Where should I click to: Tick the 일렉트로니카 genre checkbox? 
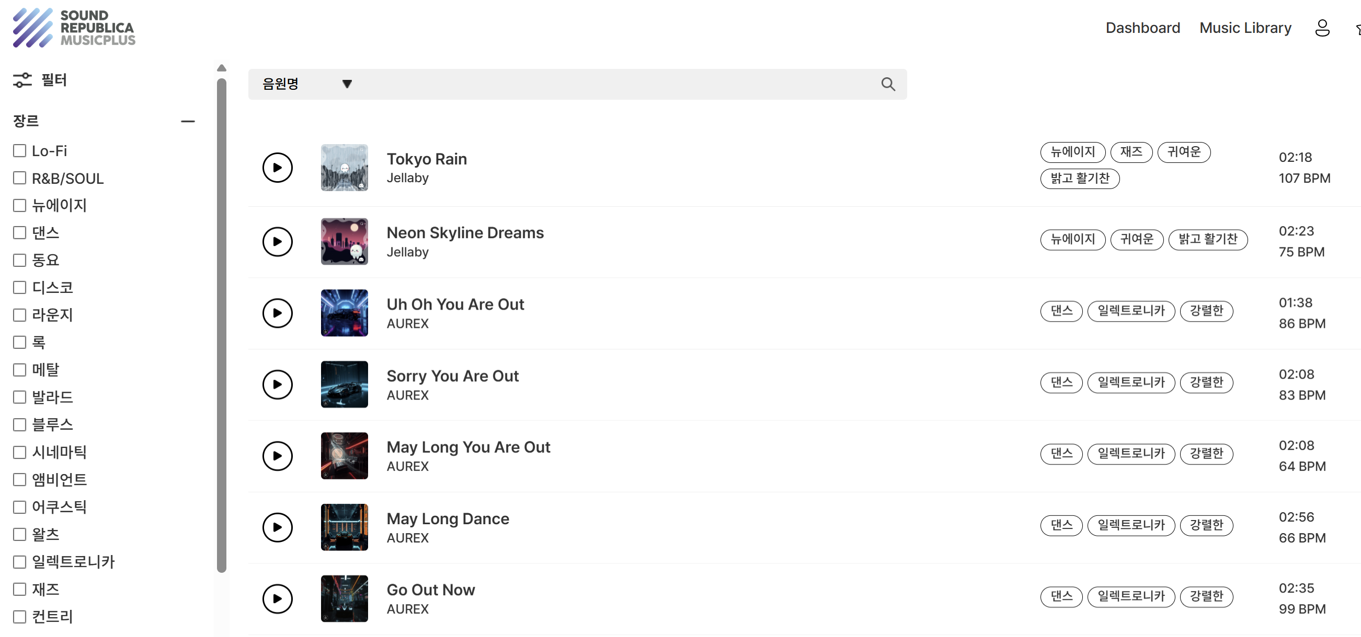pos(19,561)
